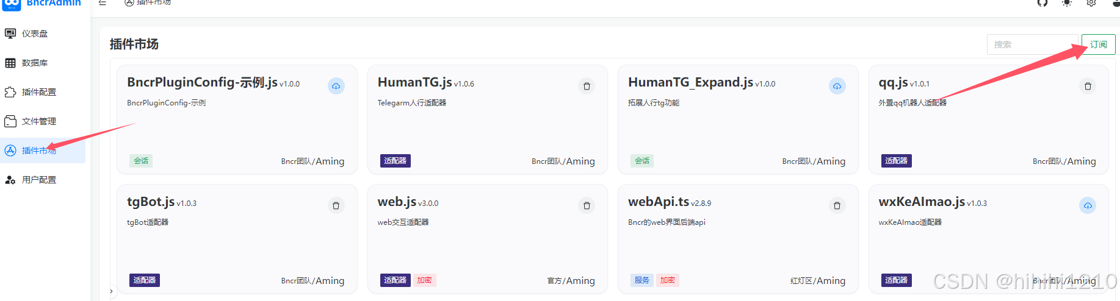Download BncrPluginConfig-示例.js via cloud icon
The image size is (1120, 301).
click(336, 86)
